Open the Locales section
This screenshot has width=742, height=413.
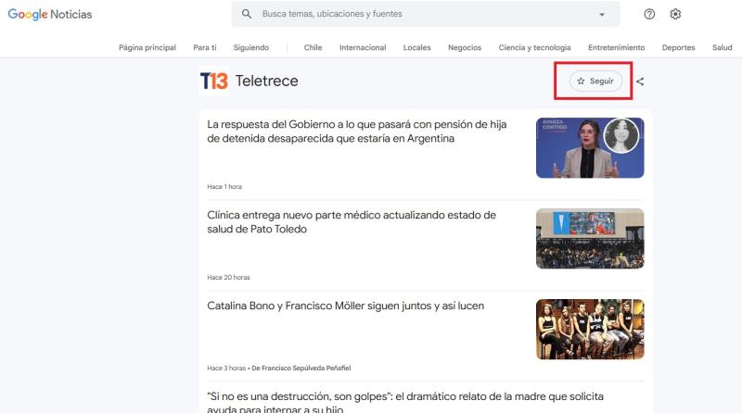coord(416,48)
